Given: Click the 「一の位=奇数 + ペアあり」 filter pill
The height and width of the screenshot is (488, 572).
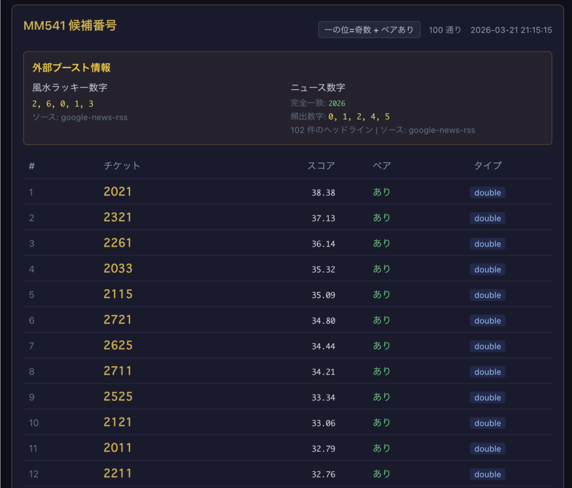Looking at the screenshot, I should [369, 30].
